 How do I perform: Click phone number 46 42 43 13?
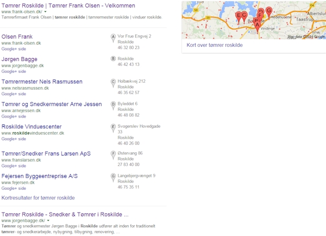click(x=128, y=64)
